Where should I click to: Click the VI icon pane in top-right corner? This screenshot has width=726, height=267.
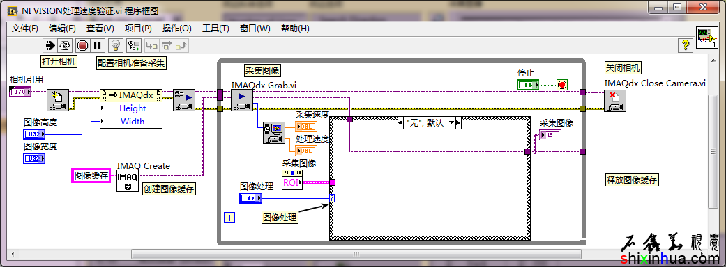707,36
